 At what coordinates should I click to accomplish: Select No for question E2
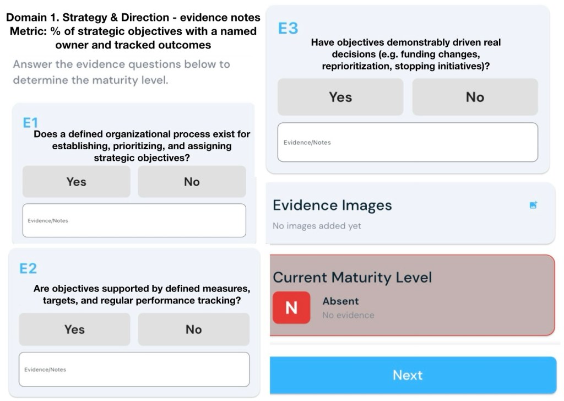pyautogui.click(x=193, y=329)
